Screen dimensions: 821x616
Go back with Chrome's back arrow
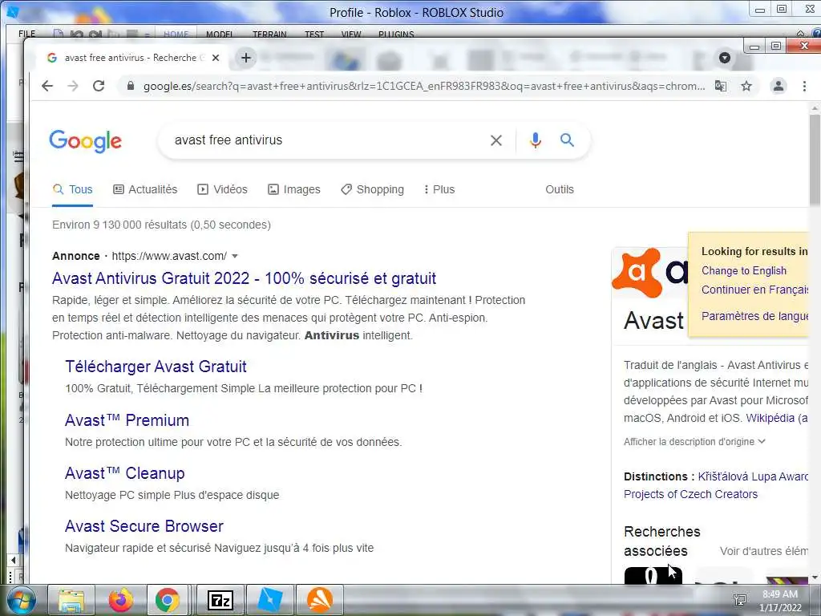[47, 86]
